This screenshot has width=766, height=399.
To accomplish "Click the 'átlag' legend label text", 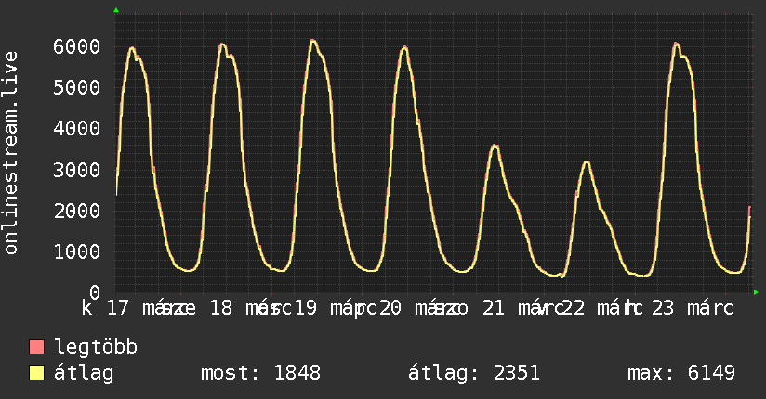I will [84, 373].
